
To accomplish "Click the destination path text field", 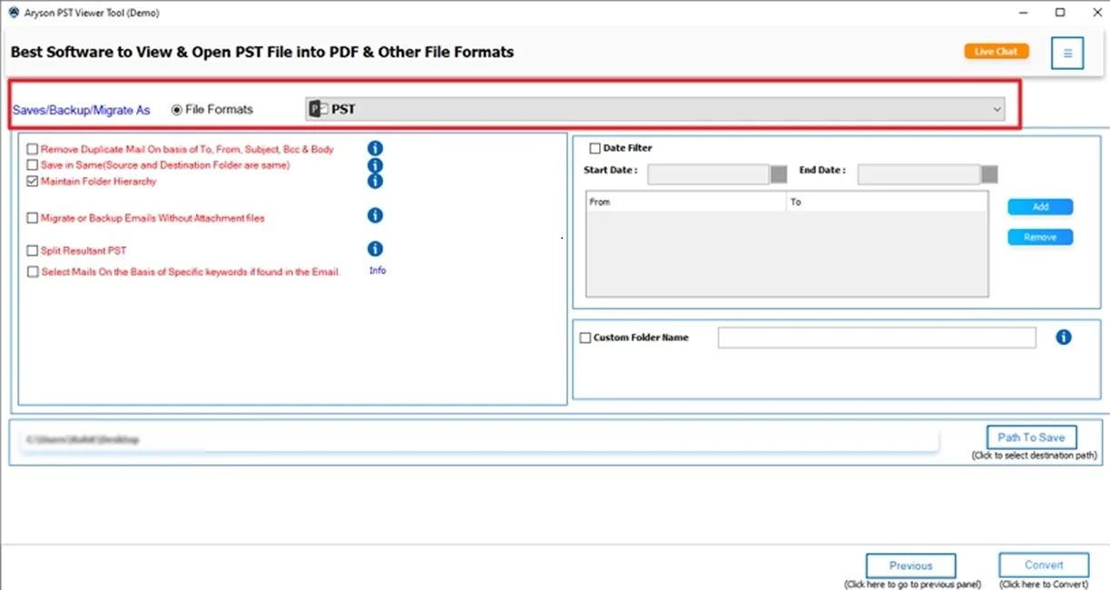I will pyautogui.click(x=477, y=440).
